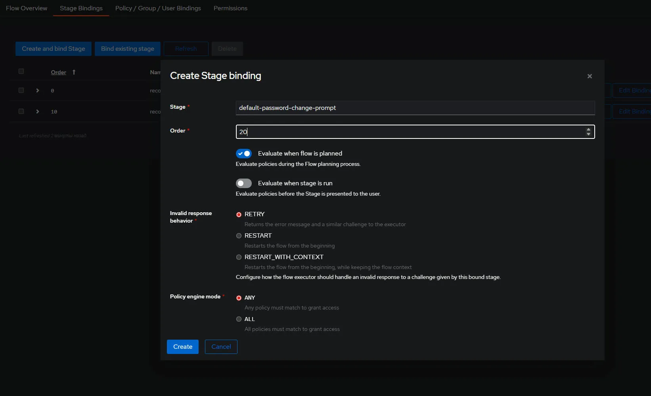Close the Create Stage binding dialog
Screen dimensions: 651x396
pos(590,76)
